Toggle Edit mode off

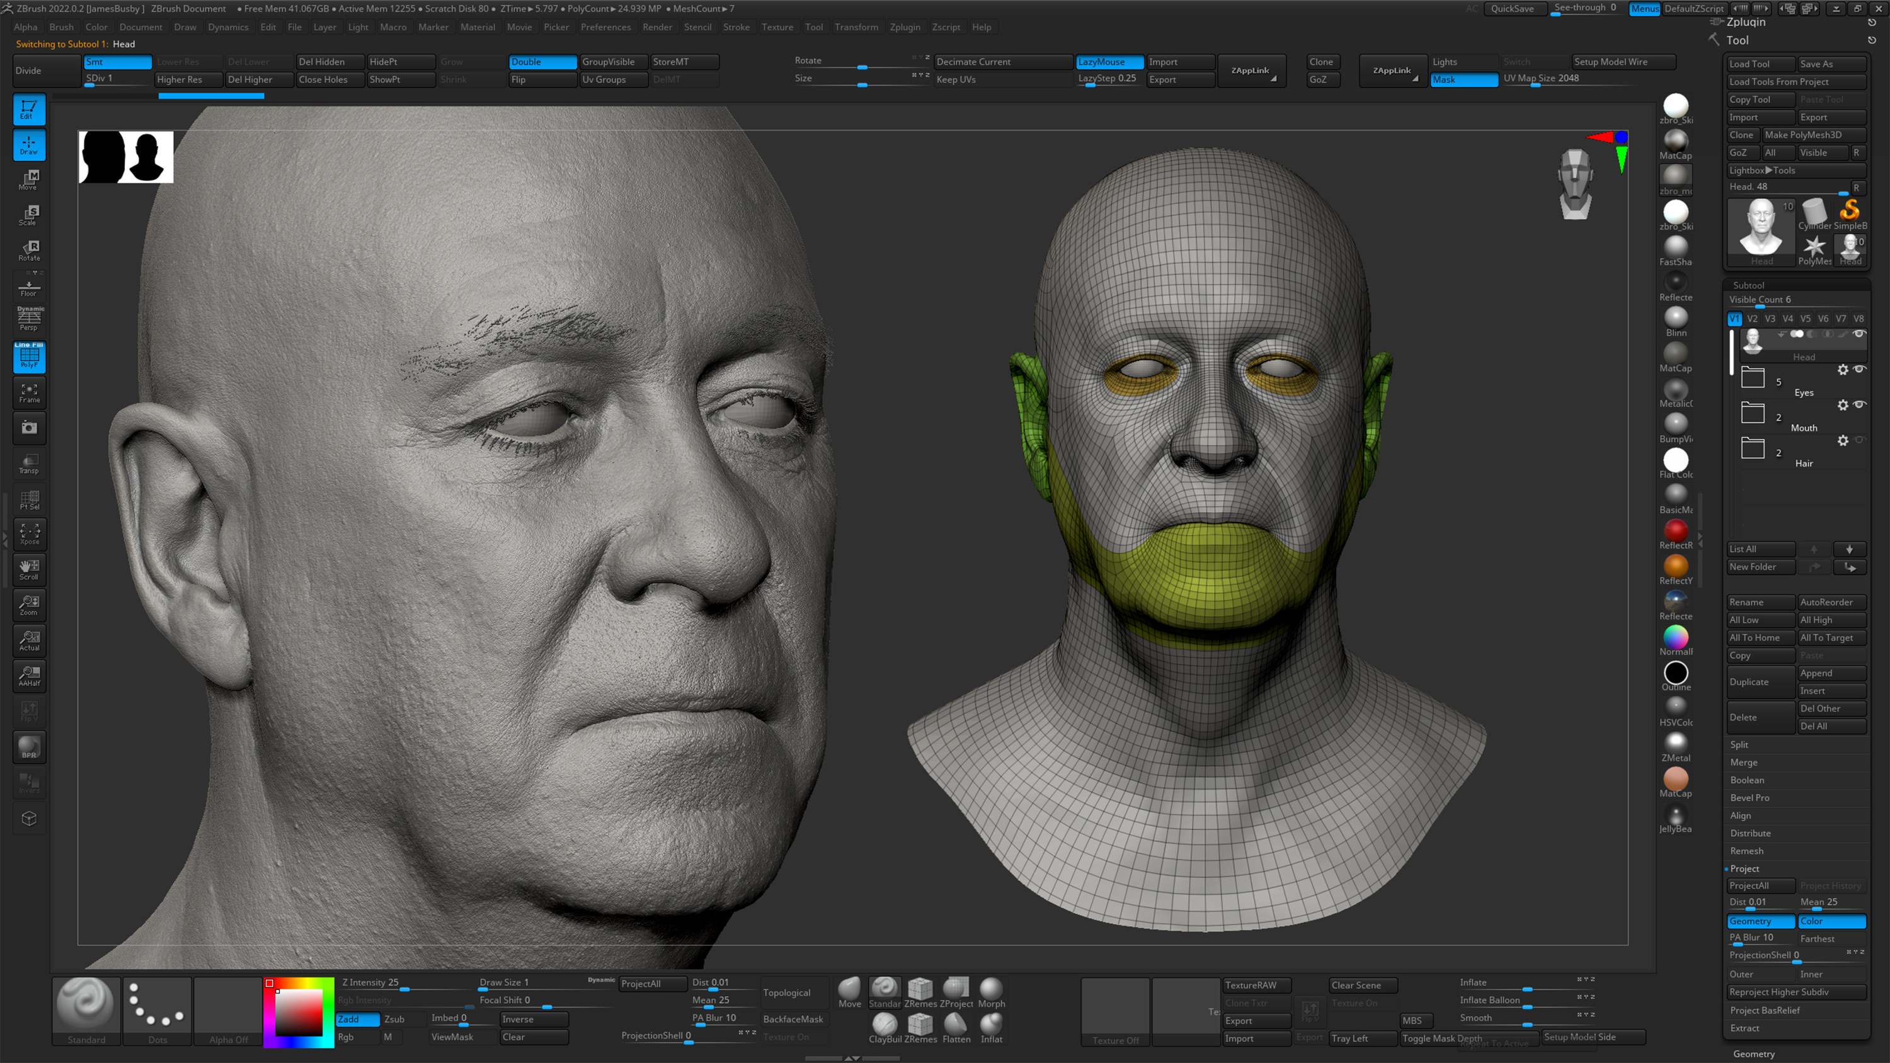tap(30, 108)
